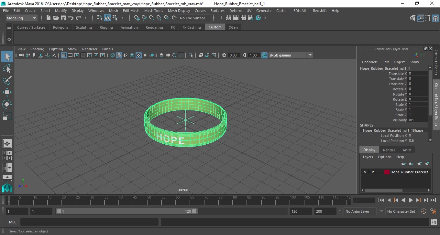The height and width of the screenshot is (235, 440).
Task: Open the Hypershade sphere icon
Action: [x=258, y=18]
